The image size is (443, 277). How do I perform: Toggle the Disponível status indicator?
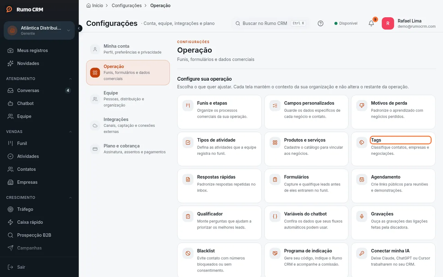346,24
